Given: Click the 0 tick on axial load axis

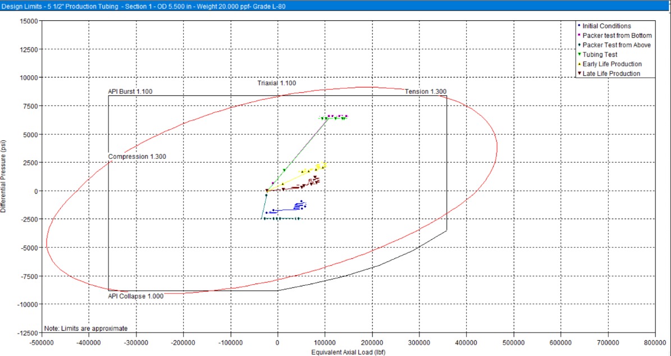Looking at the screenshot, I should (x=277, y=342).
